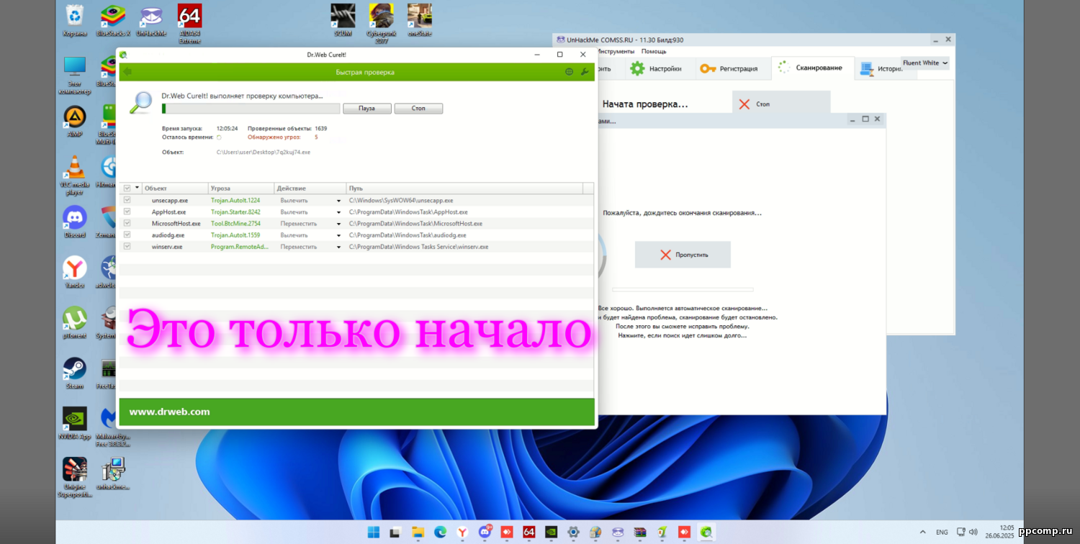Screen dimensions: 1080x544
Task: Open action dropdown for MicrosoftHost.exe
Action: [x=338, y=224]
